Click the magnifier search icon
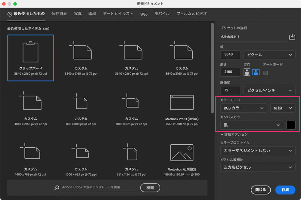 [x=57, y=188]
